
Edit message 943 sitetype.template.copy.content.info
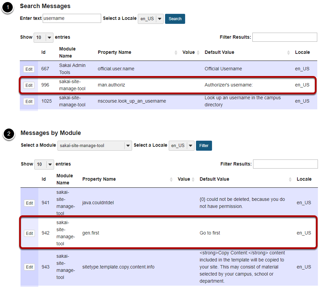pyautogui.click(x=30, y=267)
